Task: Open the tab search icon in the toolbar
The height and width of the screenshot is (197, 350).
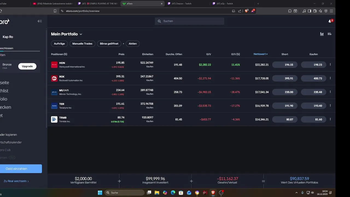Action: click(295, 11)
